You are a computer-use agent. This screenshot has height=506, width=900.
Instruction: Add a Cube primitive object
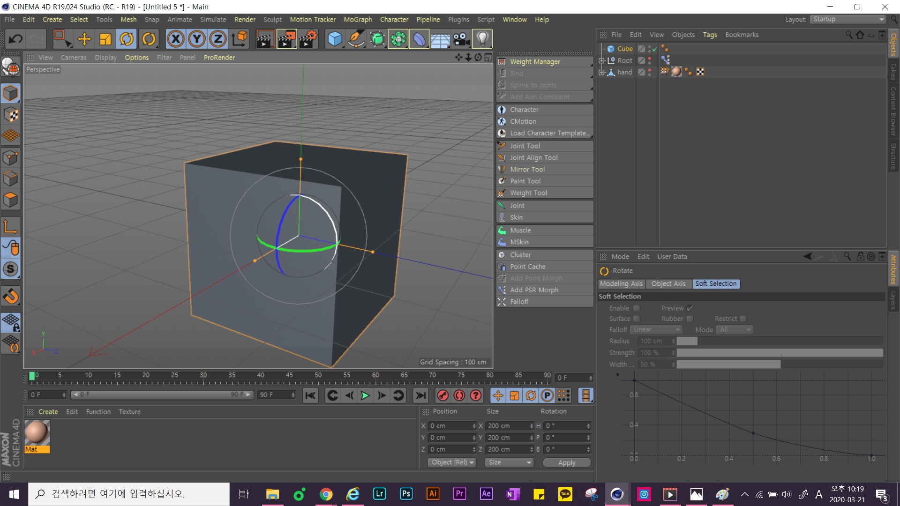click(x=335, y=39)
